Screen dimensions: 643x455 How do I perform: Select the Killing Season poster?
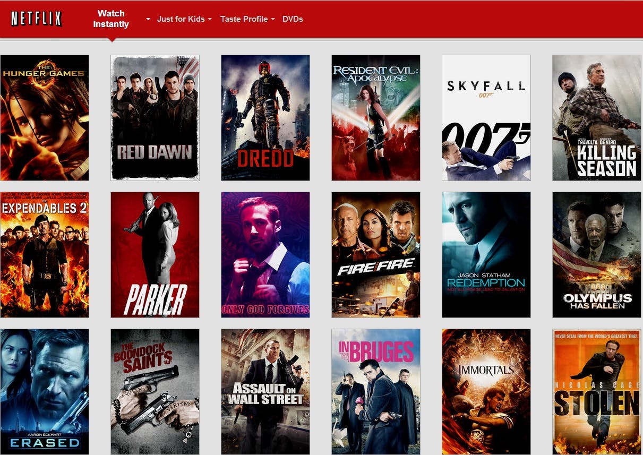pos(597,118)
